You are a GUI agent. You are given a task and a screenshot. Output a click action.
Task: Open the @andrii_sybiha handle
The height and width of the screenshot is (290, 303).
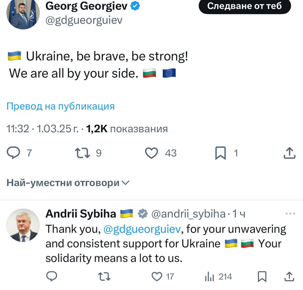pos(188,214)
